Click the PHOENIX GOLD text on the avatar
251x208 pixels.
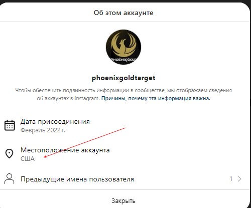tap(123, 60)
